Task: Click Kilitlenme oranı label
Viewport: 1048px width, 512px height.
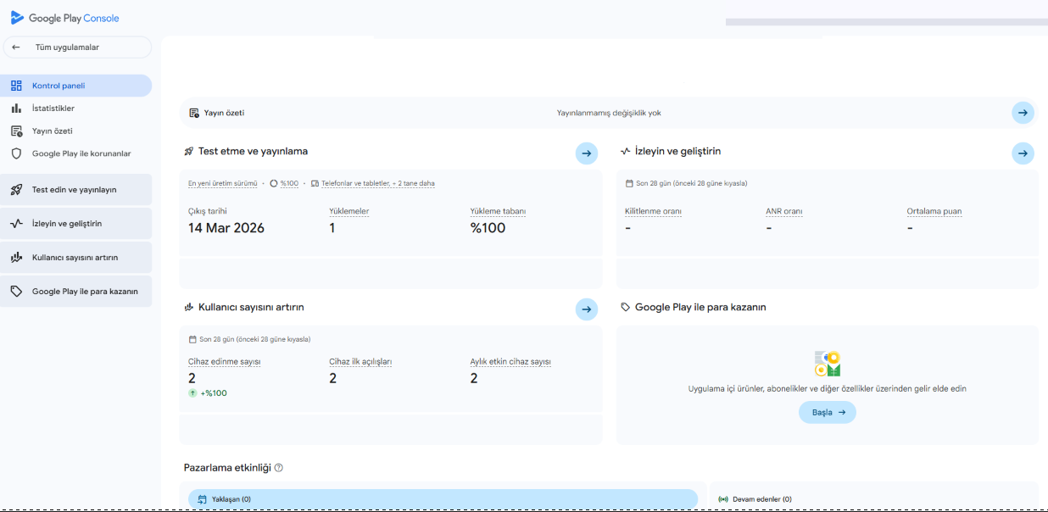Action: 654,211
